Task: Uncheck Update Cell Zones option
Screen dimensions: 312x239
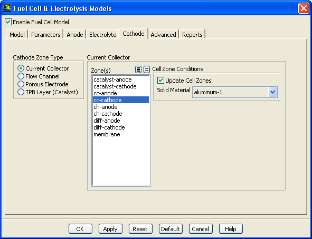Action: tap(160, 81)
